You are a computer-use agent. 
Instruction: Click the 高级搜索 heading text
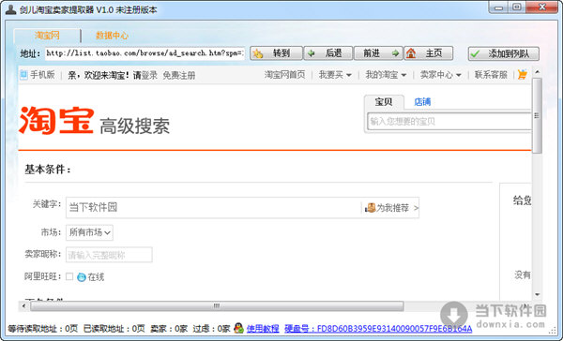[x=134, y=126]
